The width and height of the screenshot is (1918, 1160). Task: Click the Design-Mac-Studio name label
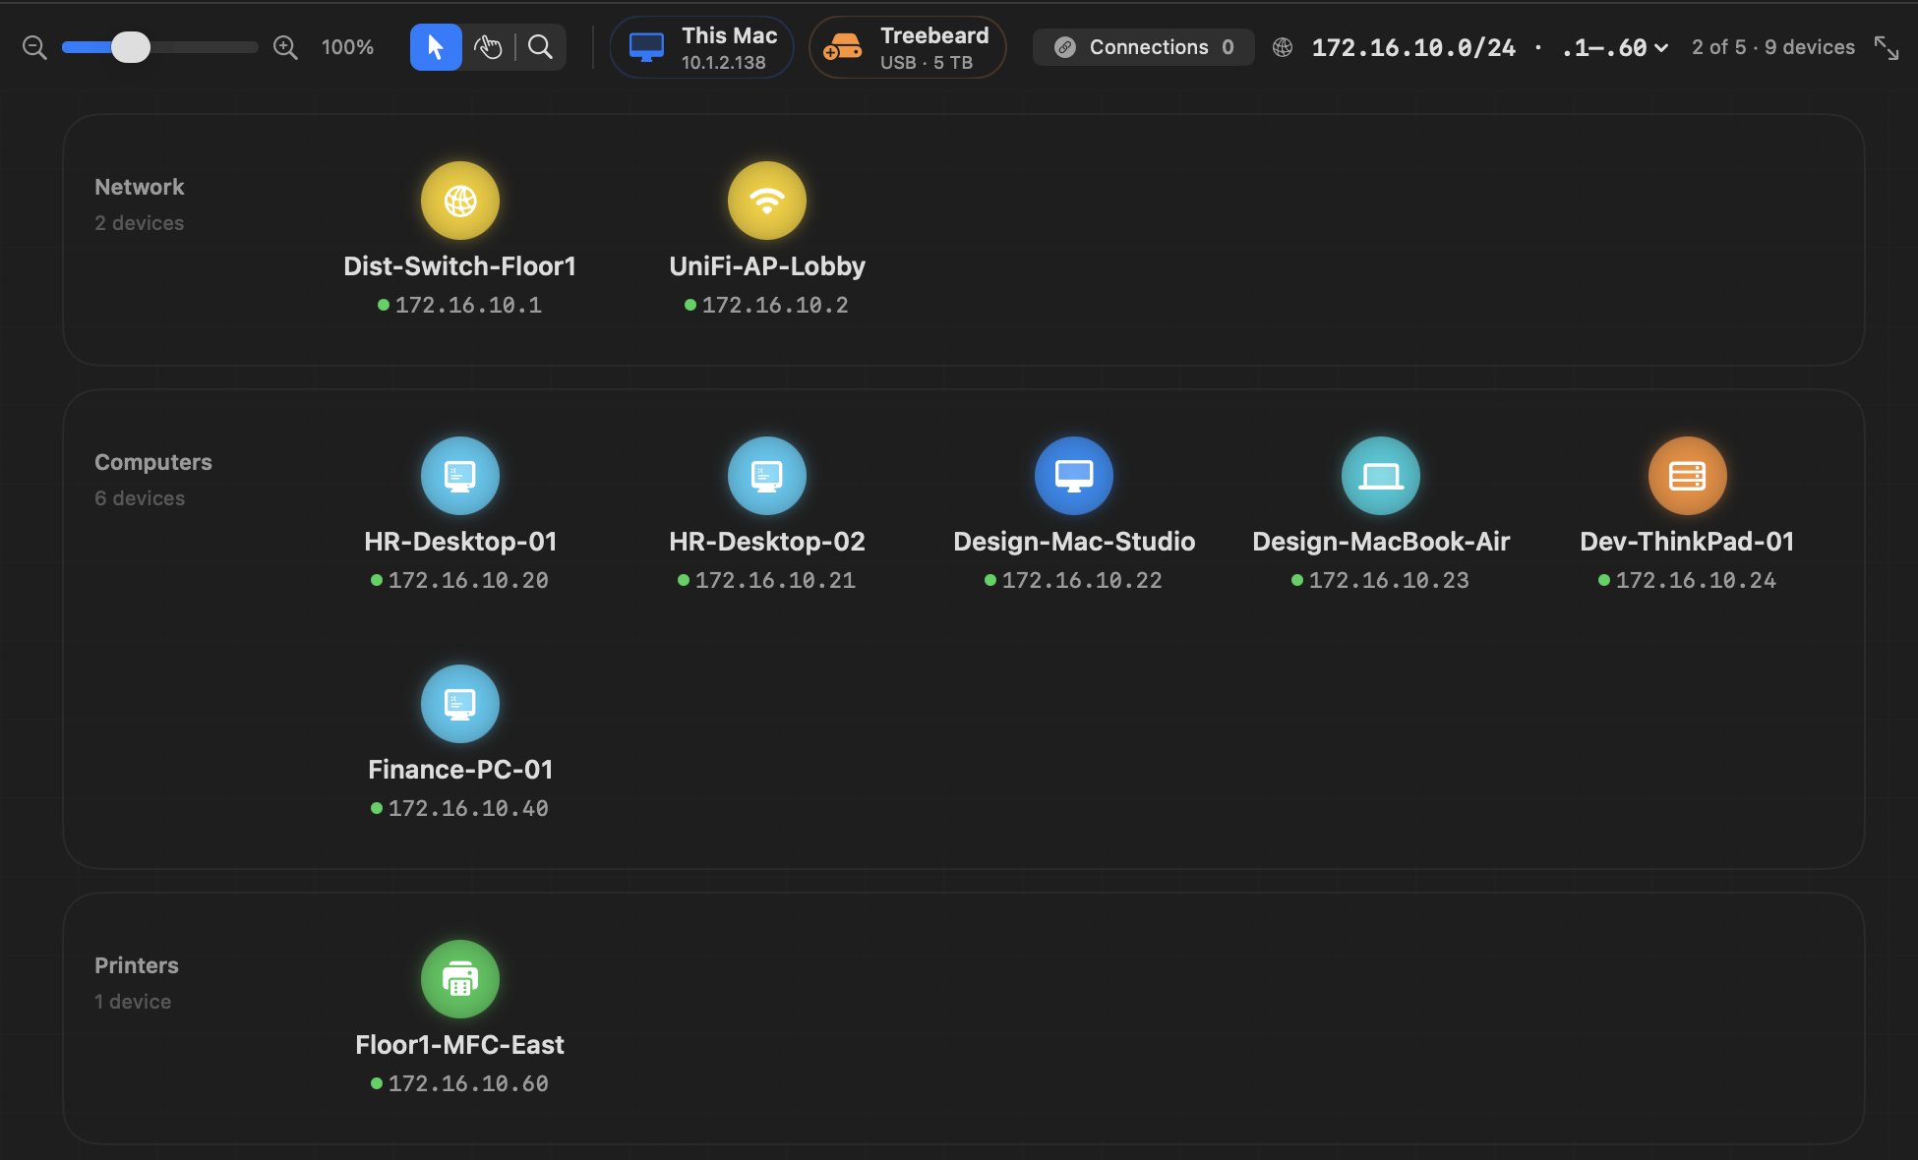(x=1074, y=542)
